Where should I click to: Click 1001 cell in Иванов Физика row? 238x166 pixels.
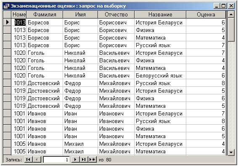(x=19, y=129)
